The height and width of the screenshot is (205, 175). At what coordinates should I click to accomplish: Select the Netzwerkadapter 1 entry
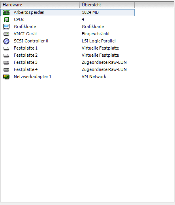point(32,77)
